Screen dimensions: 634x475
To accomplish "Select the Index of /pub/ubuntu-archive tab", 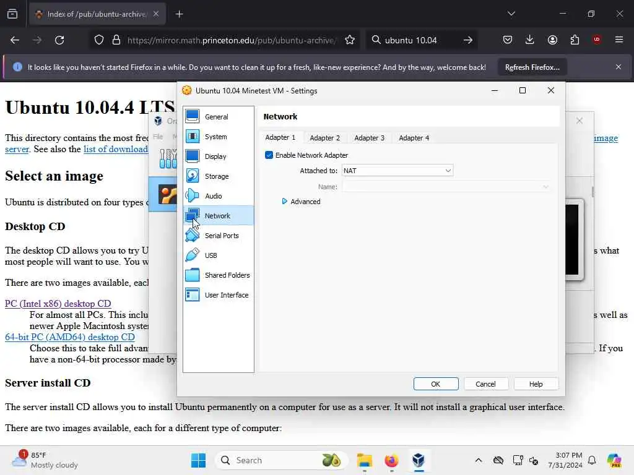I will 97,14.
